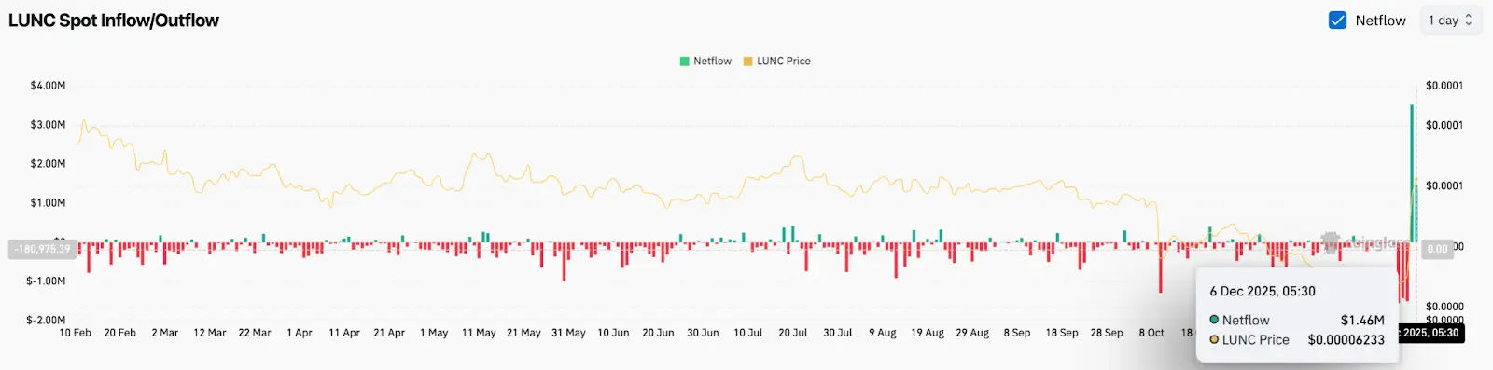This screenshot has height=370, width=1493.
Task: Click the 10 Feb date label
Action: (x=76, y=333)
